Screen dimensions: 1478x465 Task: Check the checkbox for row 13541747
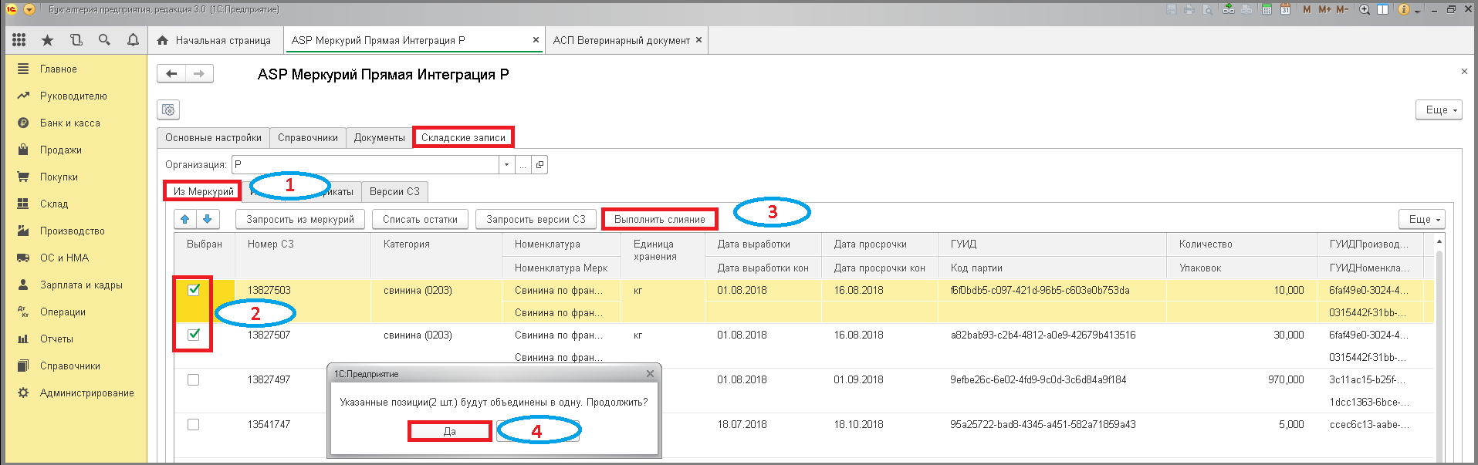pyautogui.click(x=194, y=424)
